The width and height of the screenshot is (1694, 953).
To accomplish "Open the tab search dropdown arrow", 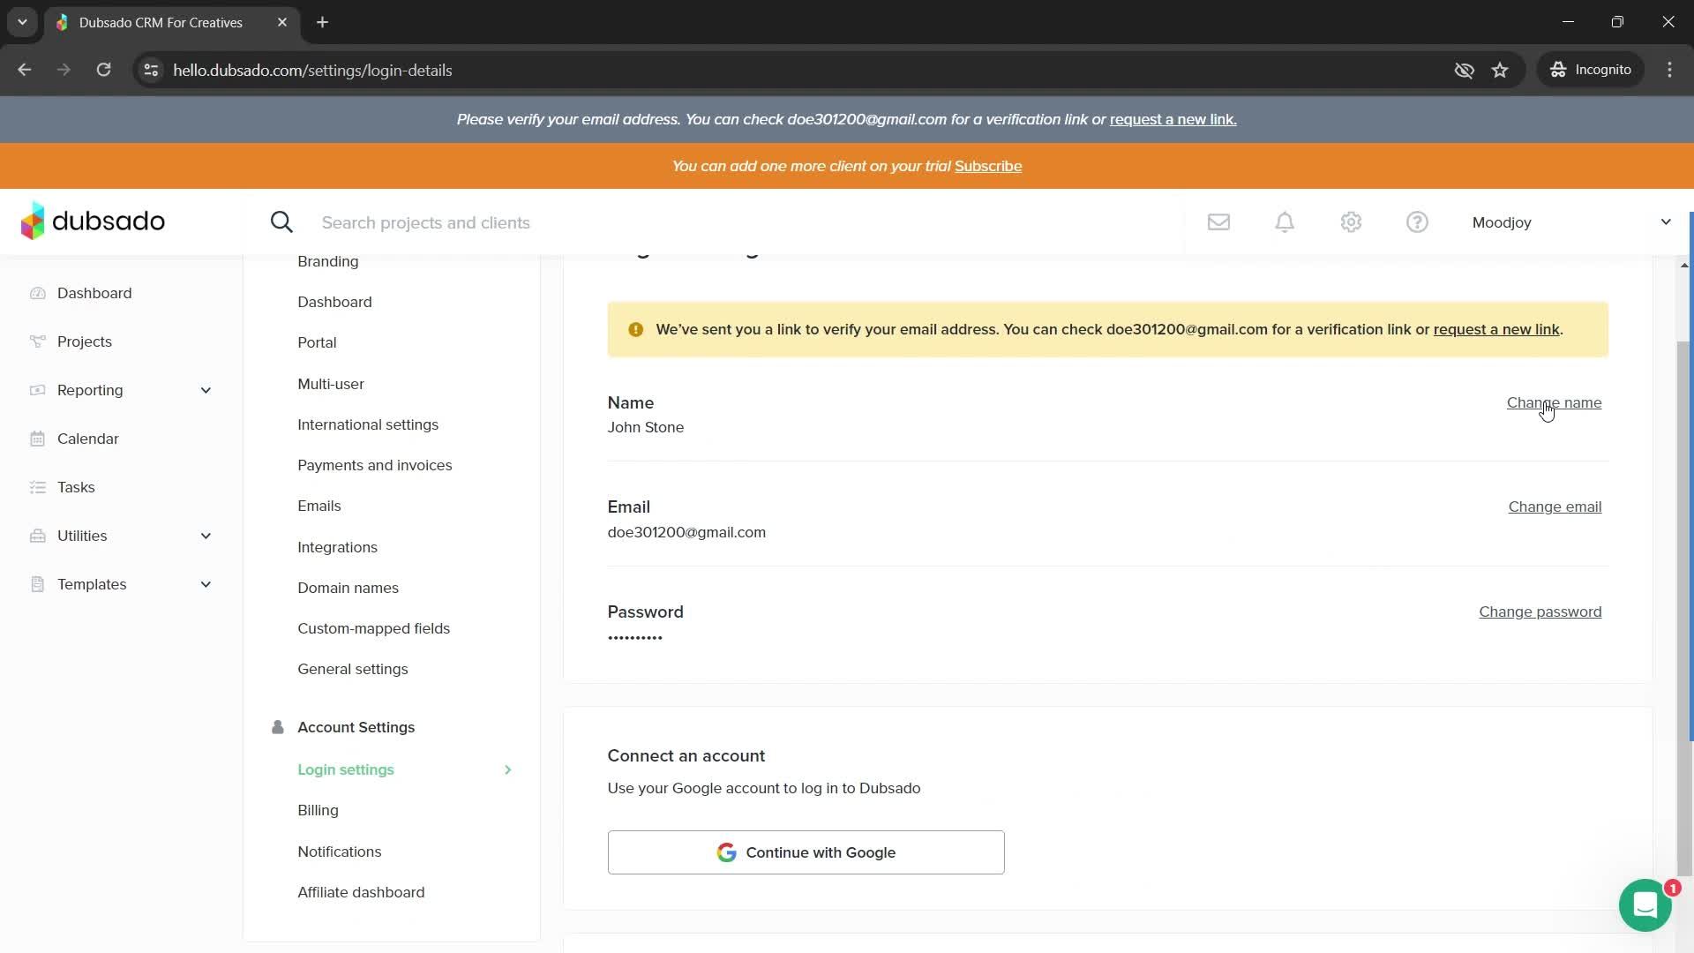I will pyautogui.click(x=22, y=22).
